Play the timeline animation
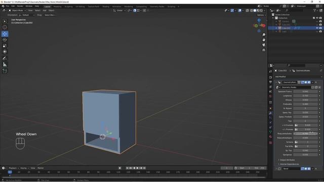This screenshot has height=182, width=324. tap(138, 168)
